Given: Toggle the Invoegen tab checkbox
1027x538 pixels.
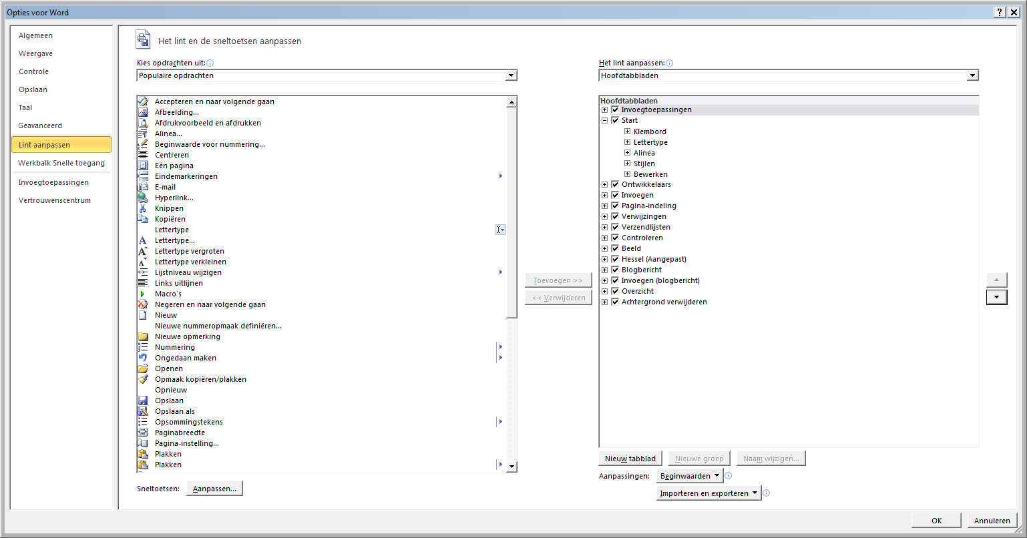Looking at the screenshot, I should click(615, 195).
